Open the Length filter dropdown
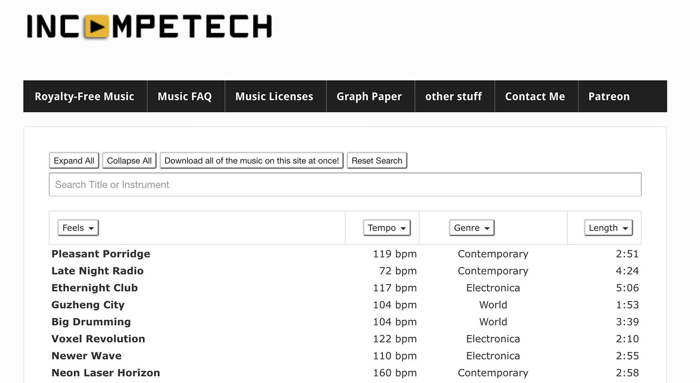The height and width of the screenshot is (383, 700). (x=608, y=227)
